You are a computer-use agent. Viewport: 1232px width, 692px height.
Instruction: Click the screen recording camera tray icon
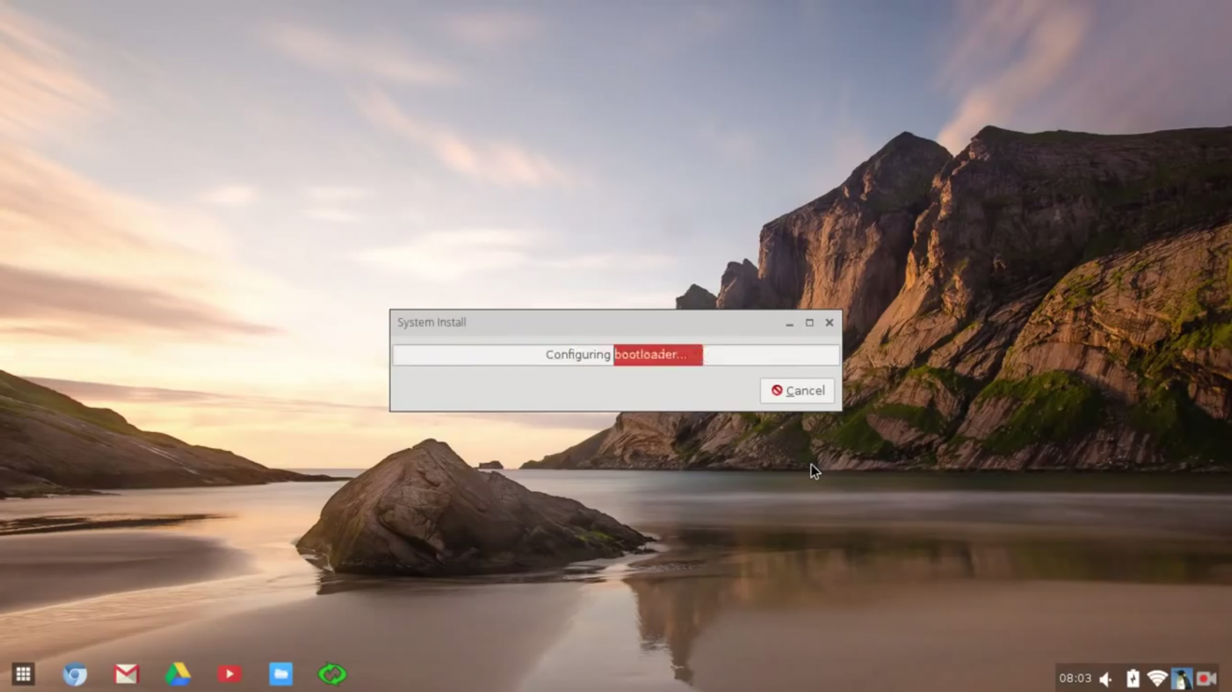pos(1206,678)
